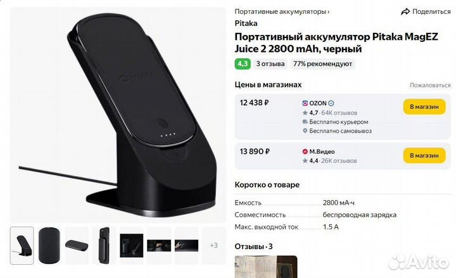Image resolution: width=456 pixels, height=278 pixels.
Task: Click the green 4,3 rating badge
Action: click(x=243, y=64)
